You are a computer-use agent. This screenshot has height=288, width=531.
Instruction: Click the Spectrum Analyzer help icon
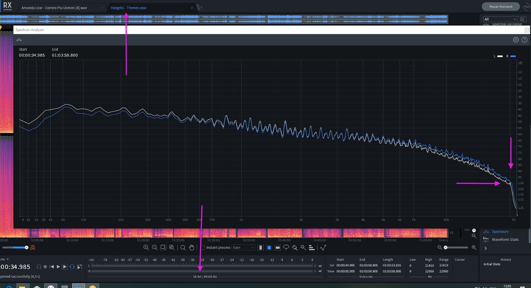tap(525, 40)
